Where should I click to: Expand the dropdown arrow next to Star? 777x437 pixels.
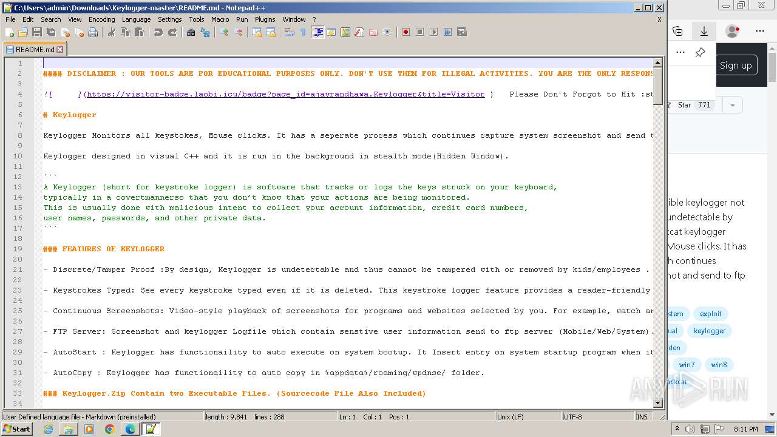tap(732, 105)
